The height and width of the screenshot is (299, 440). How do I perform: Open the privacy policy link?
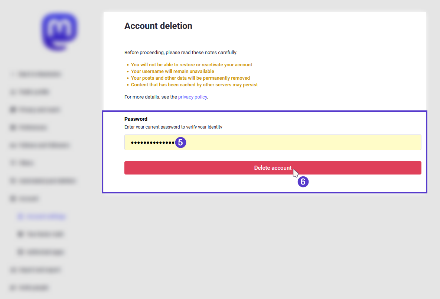(x=192, y=97)
